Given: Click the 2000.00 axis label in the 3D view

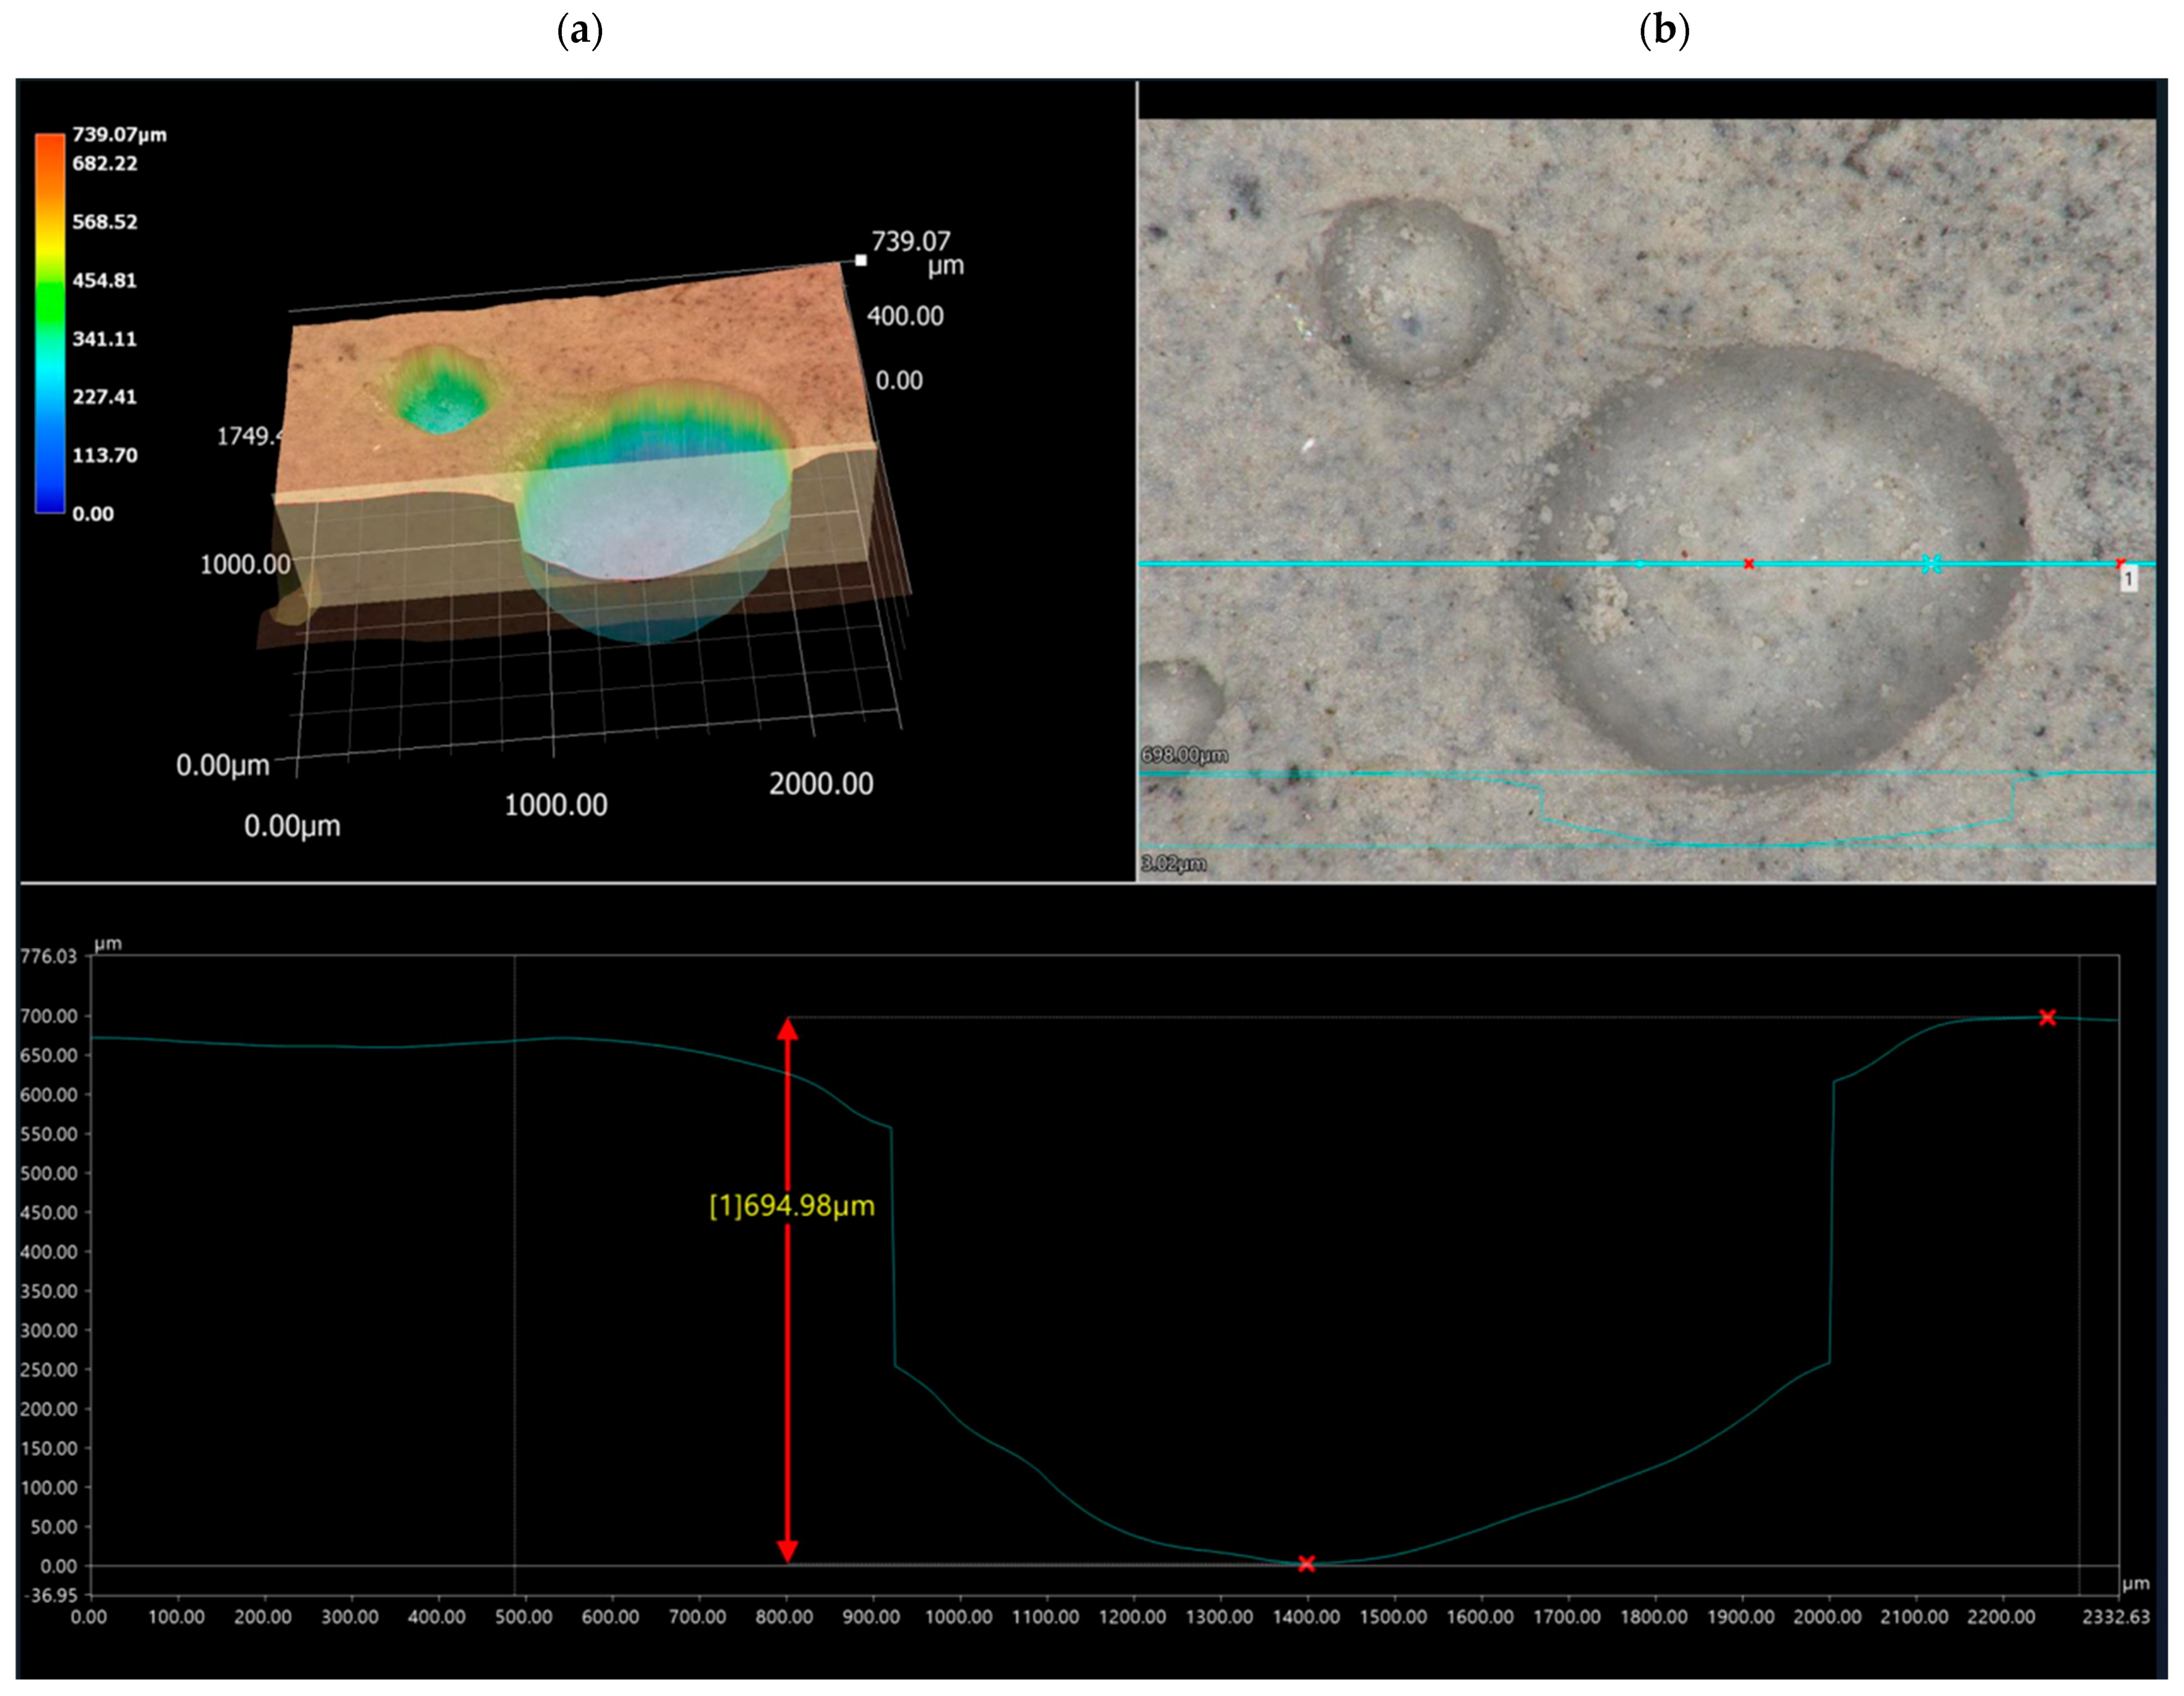Looking at the screenshot, I should tap(821, 784).
